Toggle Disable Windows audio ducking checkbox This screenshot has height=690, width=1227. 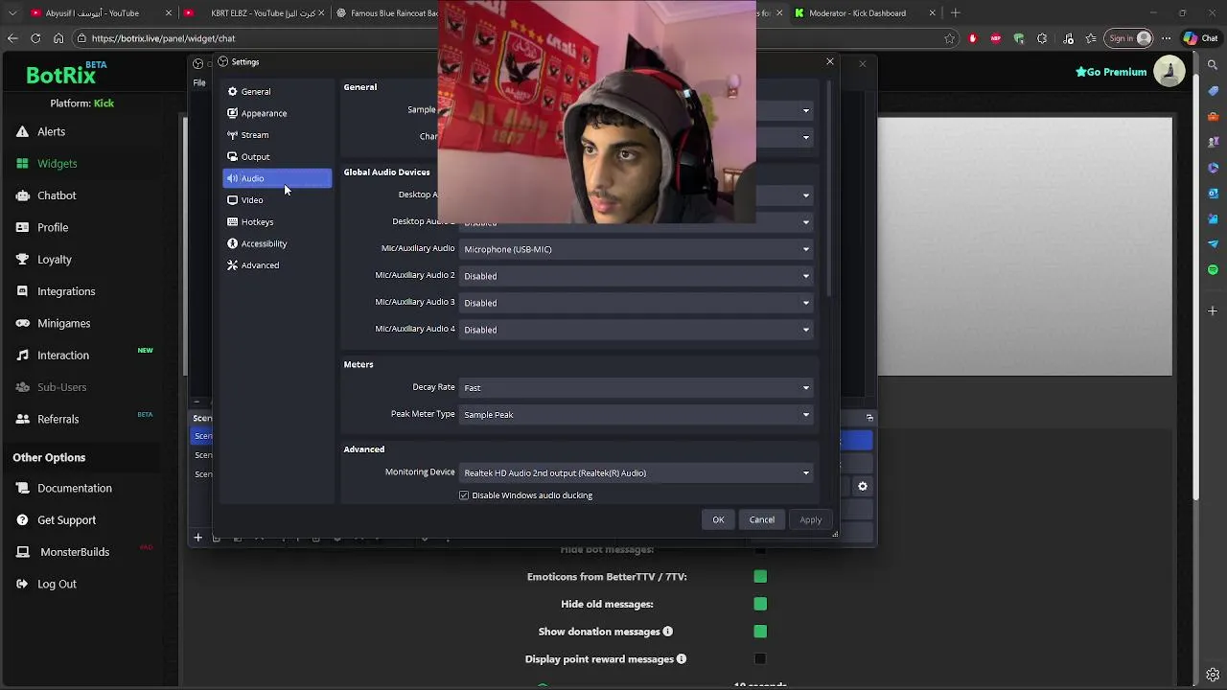coord(464,495)
